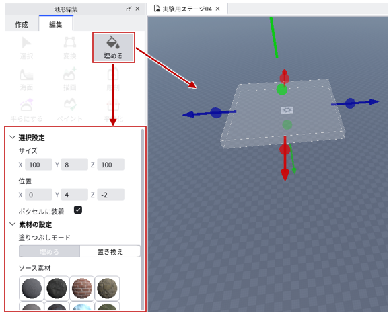Select the 平らにする flatten tool
389x315 pixels.
click(26, 111)
